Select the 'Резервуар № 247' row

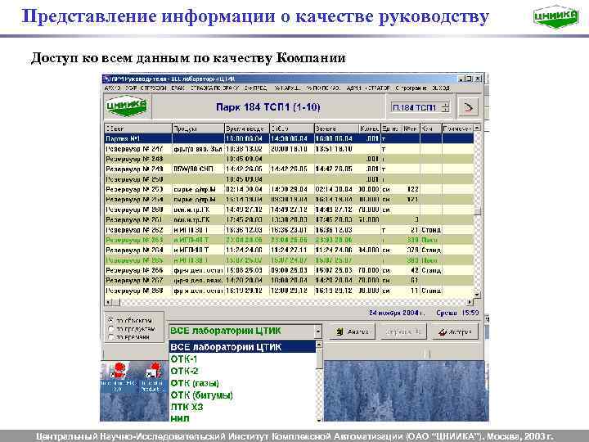pos(289,149)
